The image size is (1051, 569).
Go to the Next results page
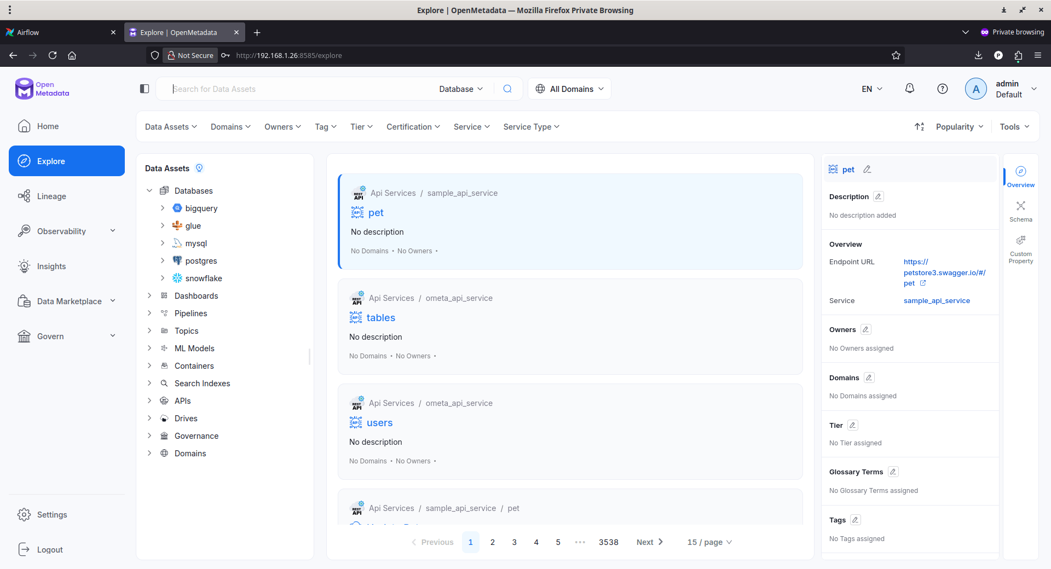(x=650, y=542)
